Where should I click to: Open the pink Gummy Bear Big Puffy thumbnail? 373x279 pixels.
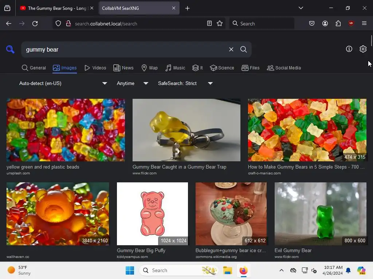tap(152, 214)
